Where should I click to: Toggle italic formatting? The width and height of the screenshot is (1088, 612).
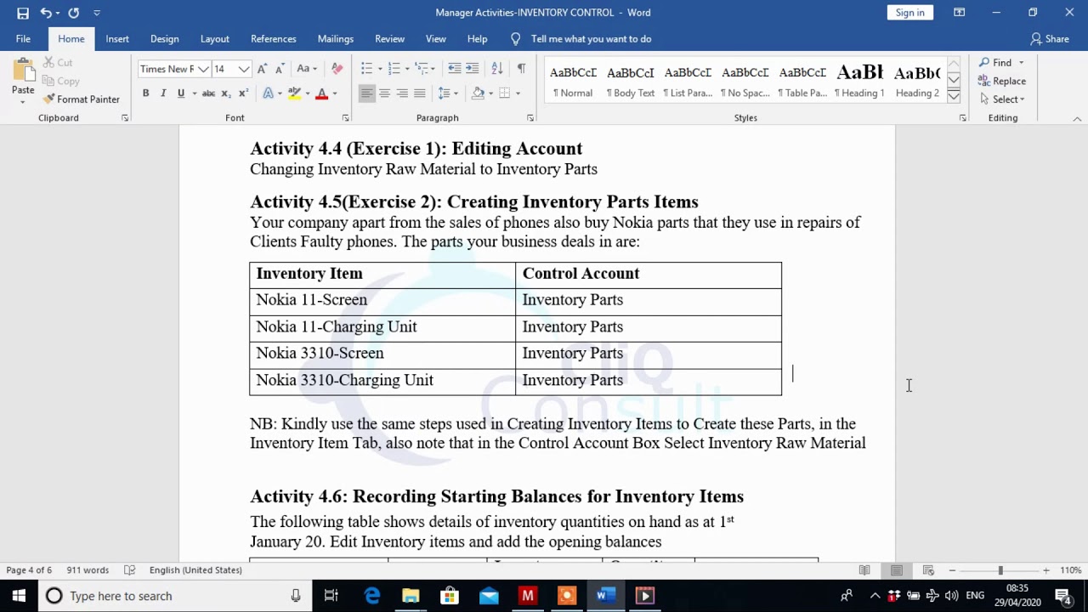163,93
